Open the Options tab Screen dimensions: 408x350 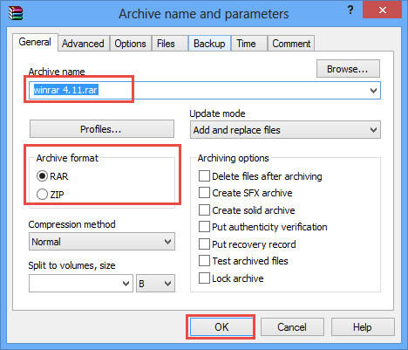click(x=130, y=44)
